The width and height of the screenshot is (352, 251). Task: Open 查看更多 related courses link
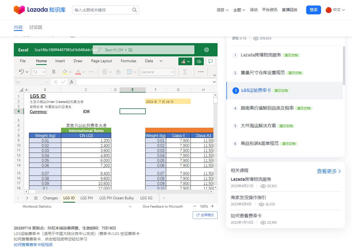point(329,171)
